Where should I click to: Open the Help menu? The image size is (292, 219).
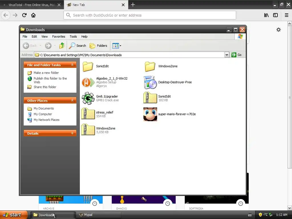point(84,36)
